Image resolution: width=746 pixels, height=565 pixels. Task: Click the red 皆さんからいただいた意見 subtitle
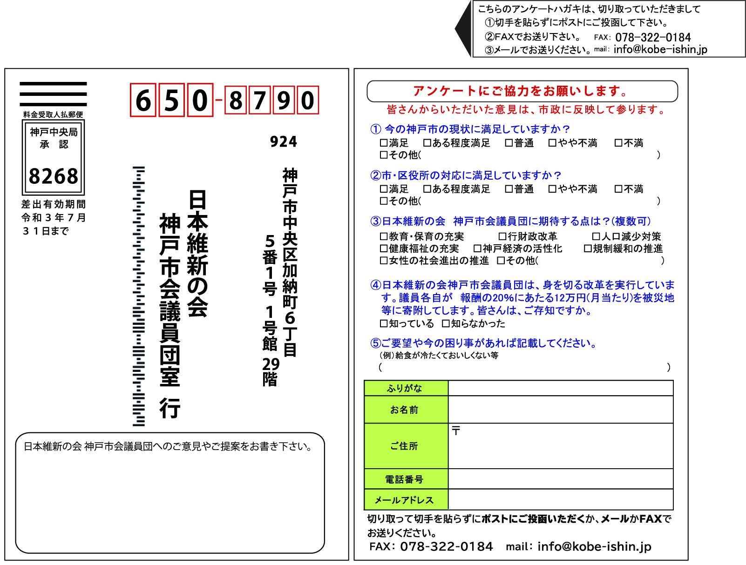pos(527,109)
